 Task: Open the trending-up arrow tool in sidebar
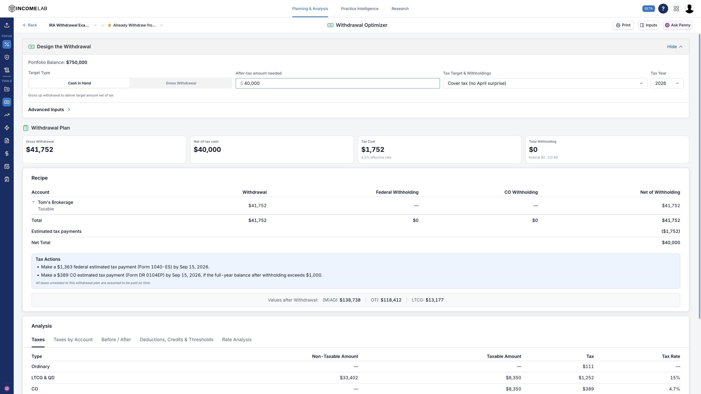tap(7, 115)
